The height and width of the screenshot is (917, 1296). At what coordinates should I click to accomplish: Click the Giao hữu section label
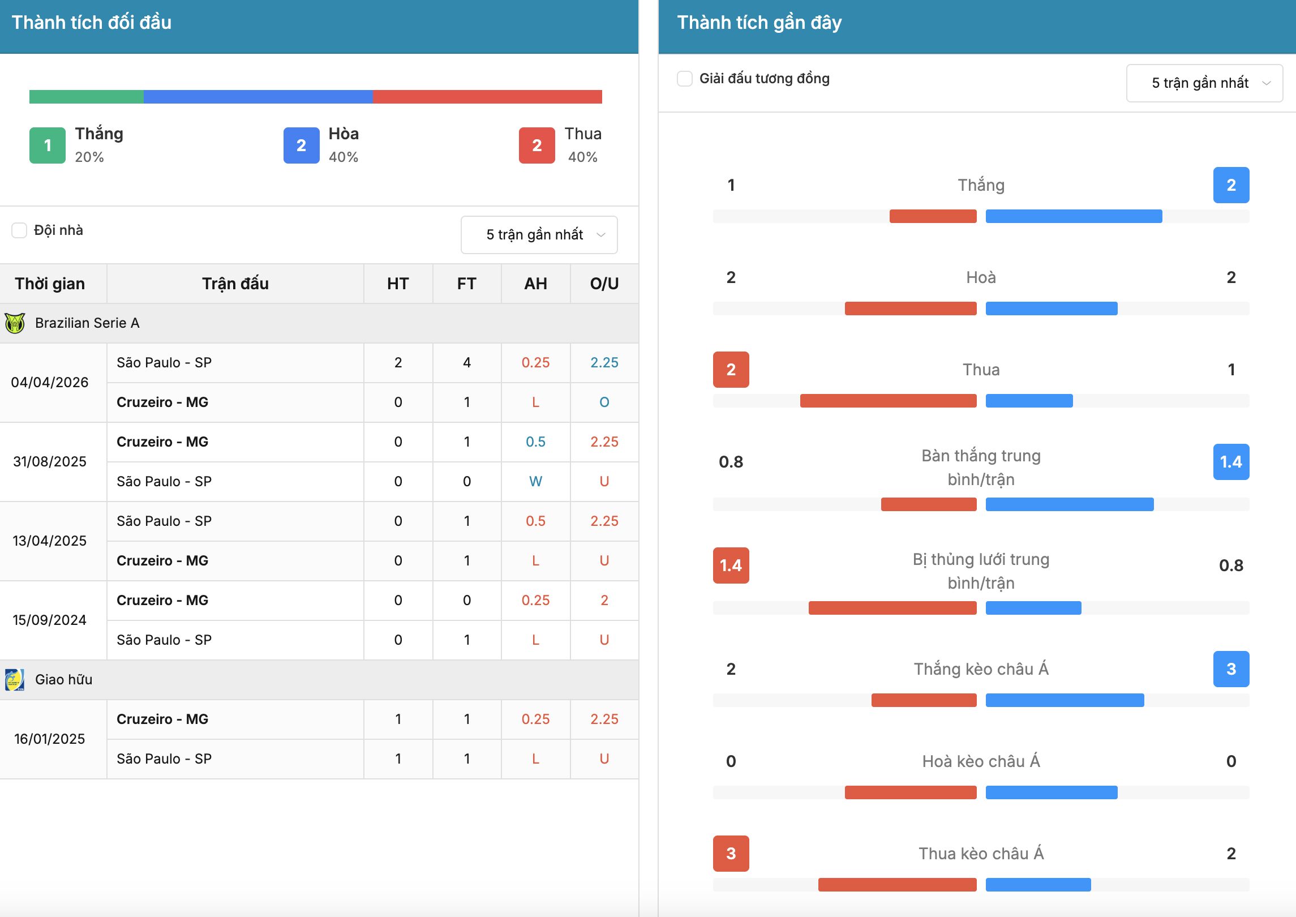[x=64, y=680]
